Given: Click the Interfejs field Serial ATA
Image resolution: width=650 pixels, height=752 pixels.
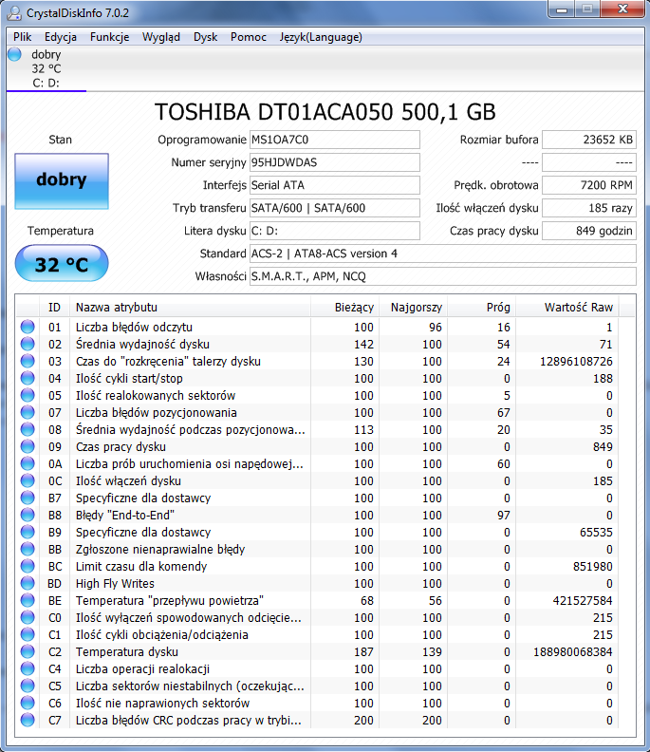Looking at the screenshot, I should (335, 185).
